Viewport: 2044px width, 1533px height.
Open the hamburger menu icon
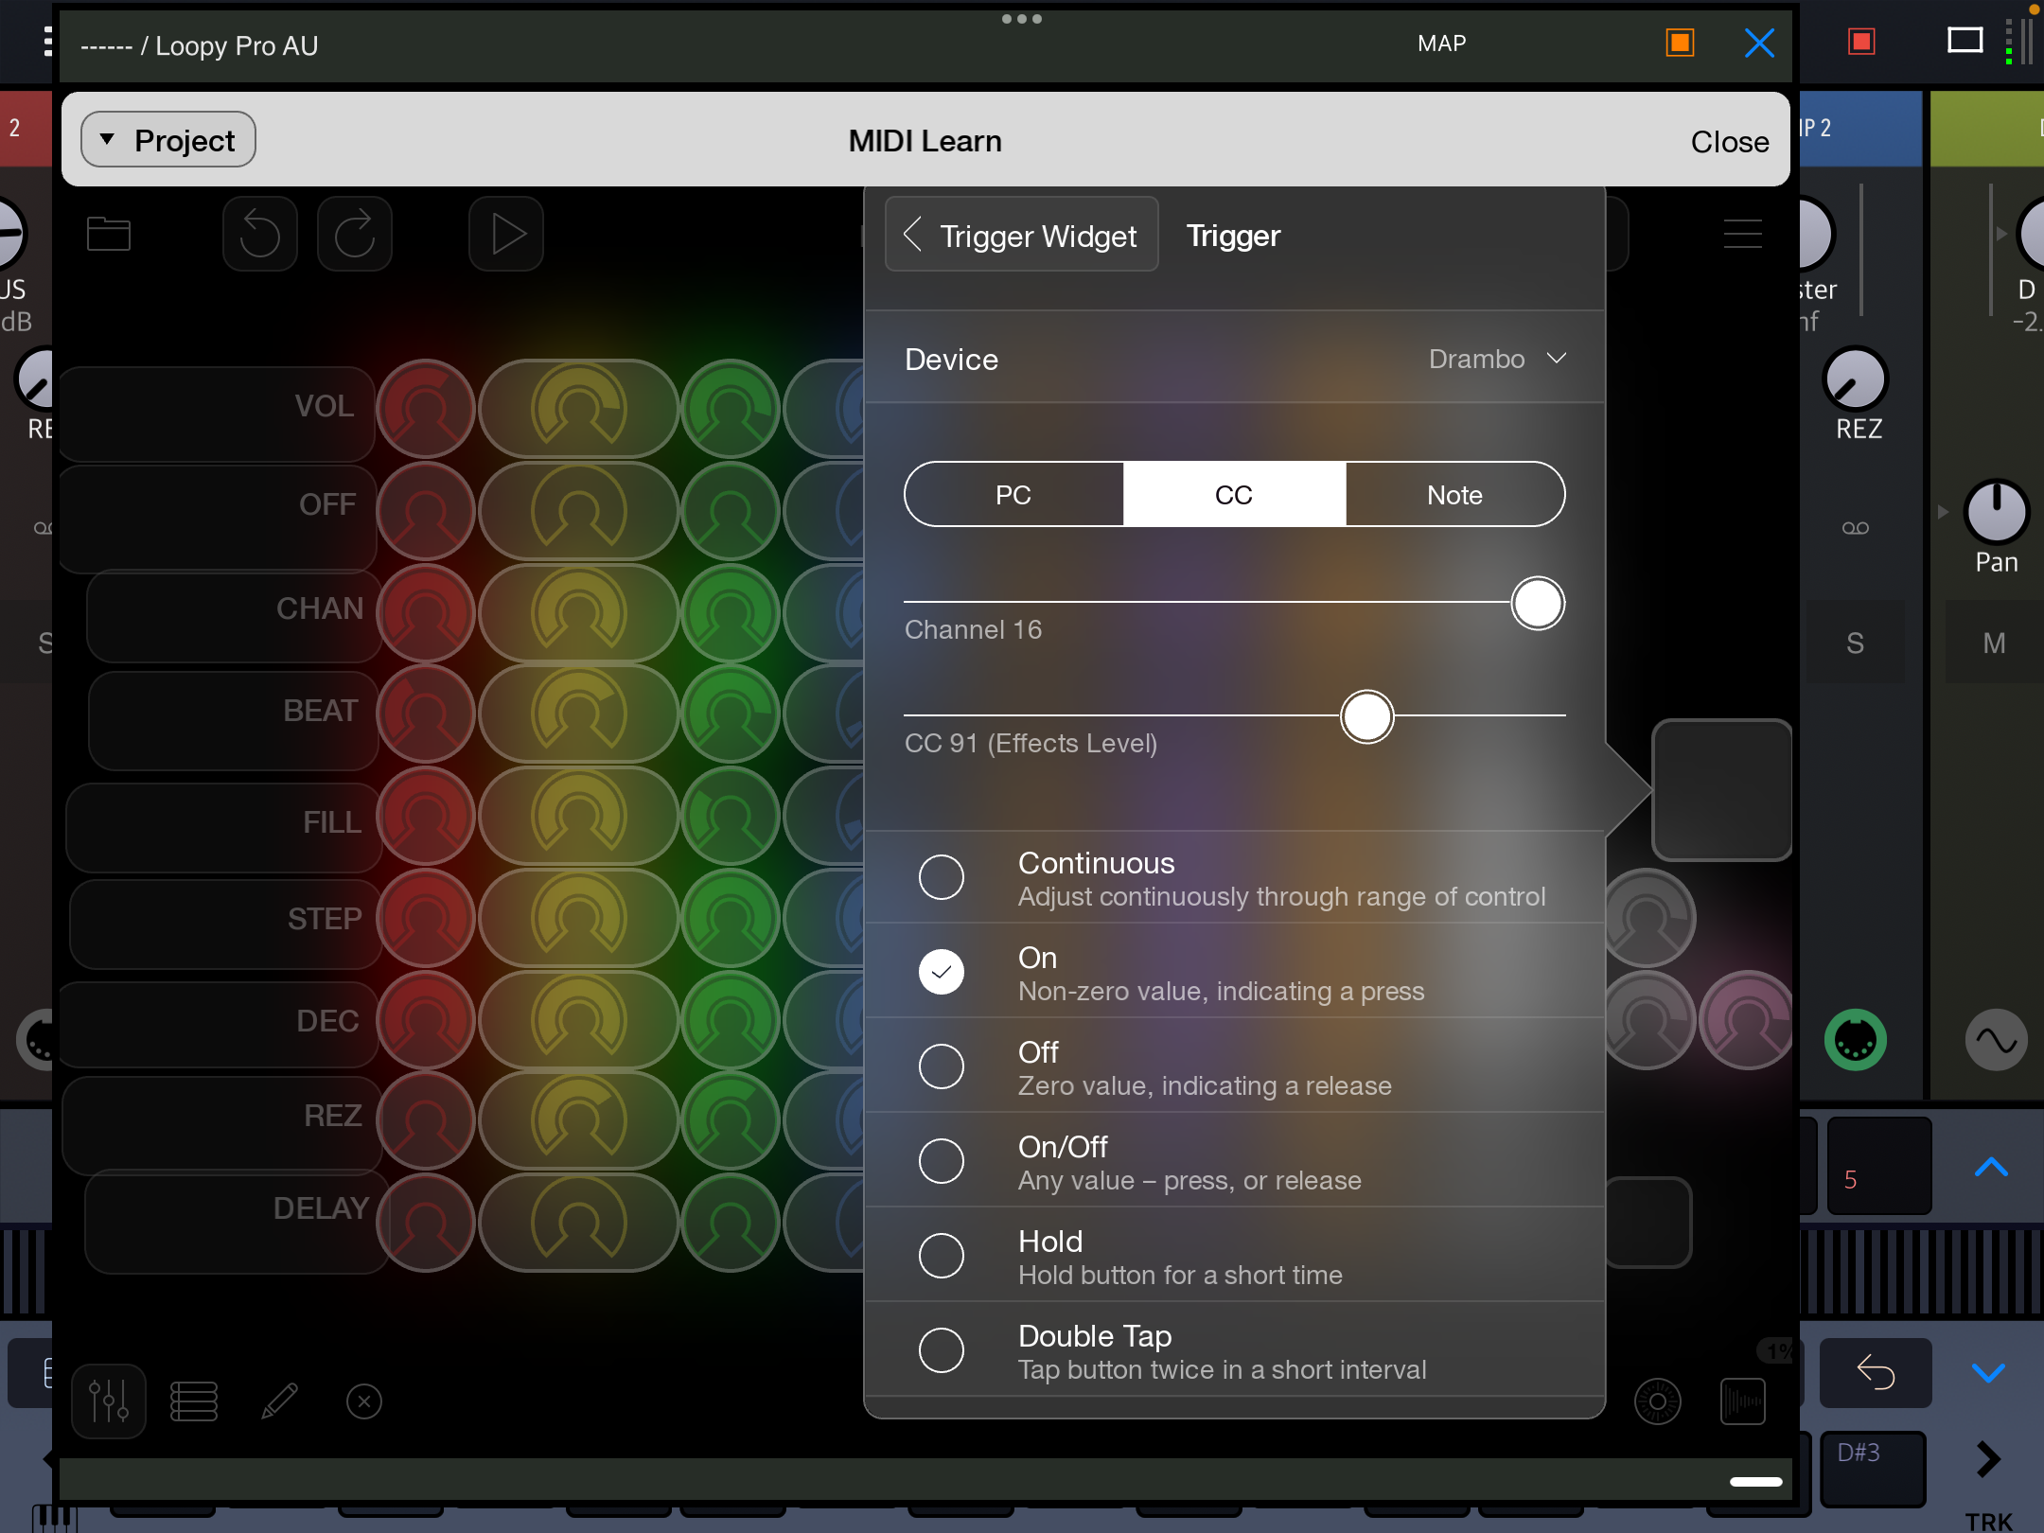(x=1742, y=234)
